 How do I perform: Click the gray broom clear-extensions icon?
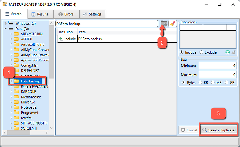click(x=233, y=52)
